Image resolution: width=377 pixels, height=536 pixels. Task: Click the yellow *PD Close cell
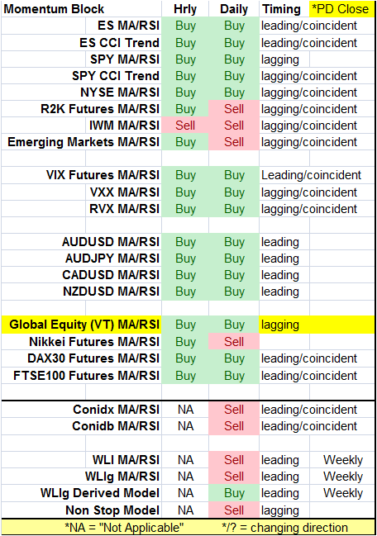tap(341, 9)
